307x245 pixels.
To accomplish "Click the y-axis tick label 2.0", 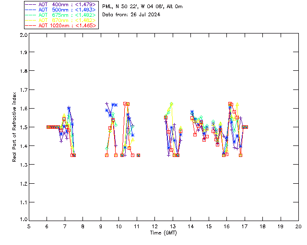I will pos(23,35).
